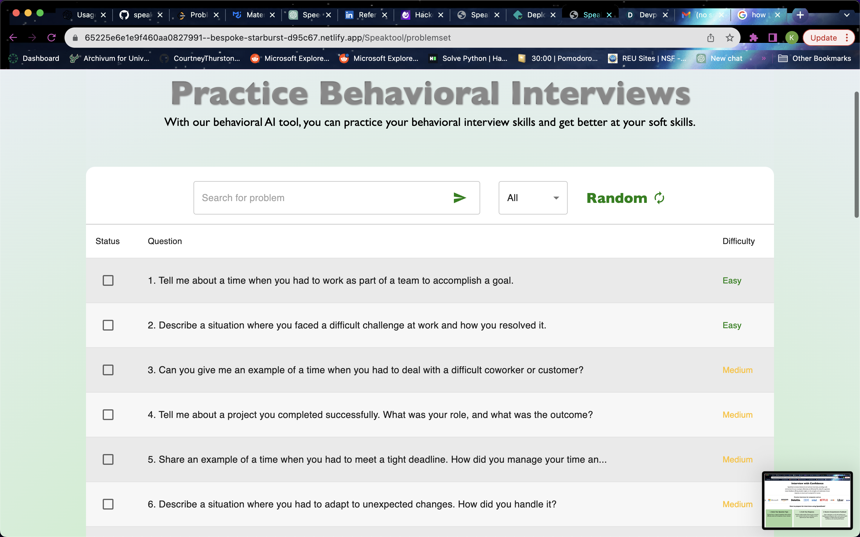Viewport: 860px width, 537px height.
Task: Expand the tab search chevron
Action: (x=847, y=15)
